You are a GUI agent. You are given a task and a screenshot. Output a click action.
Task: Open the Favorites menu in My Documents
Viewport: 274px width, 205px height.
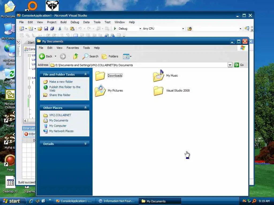73,48
